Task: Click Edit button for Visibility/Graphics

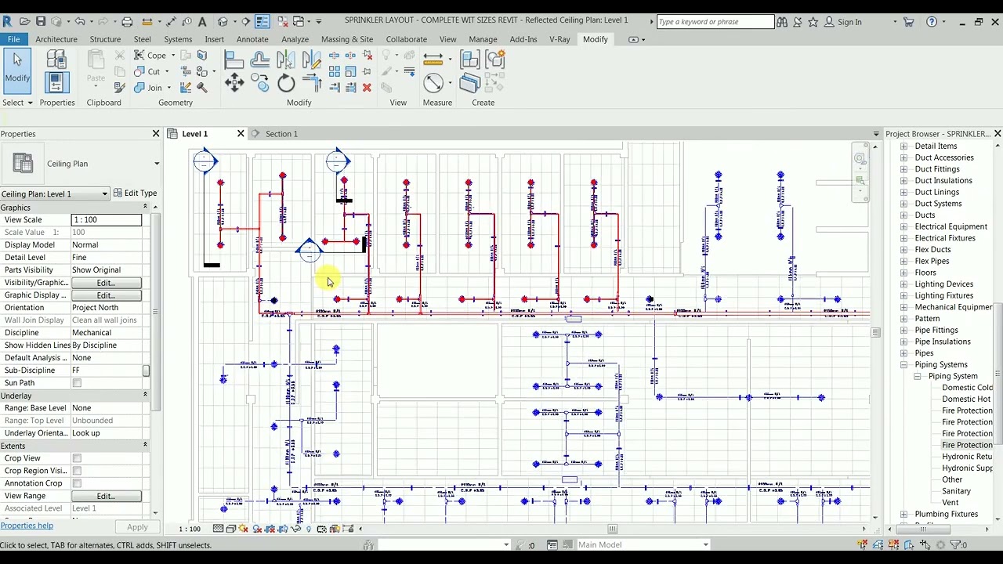Action: pos(106,283)
